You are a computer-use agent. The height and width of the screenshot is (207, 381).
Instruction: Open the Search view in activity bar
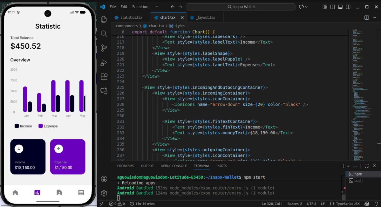[x=104, y=34]
